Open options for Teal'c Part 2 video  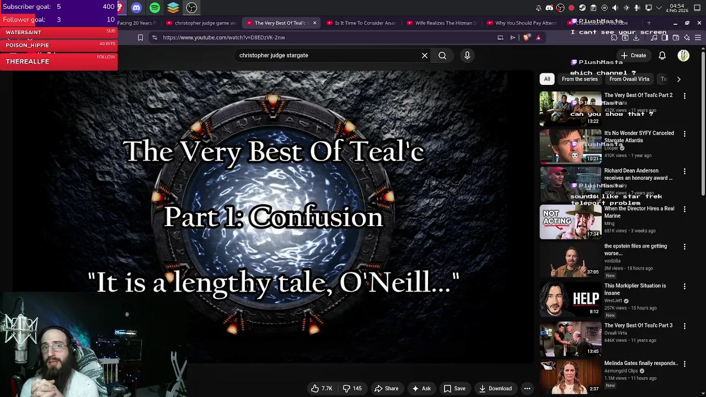[684, 96]
